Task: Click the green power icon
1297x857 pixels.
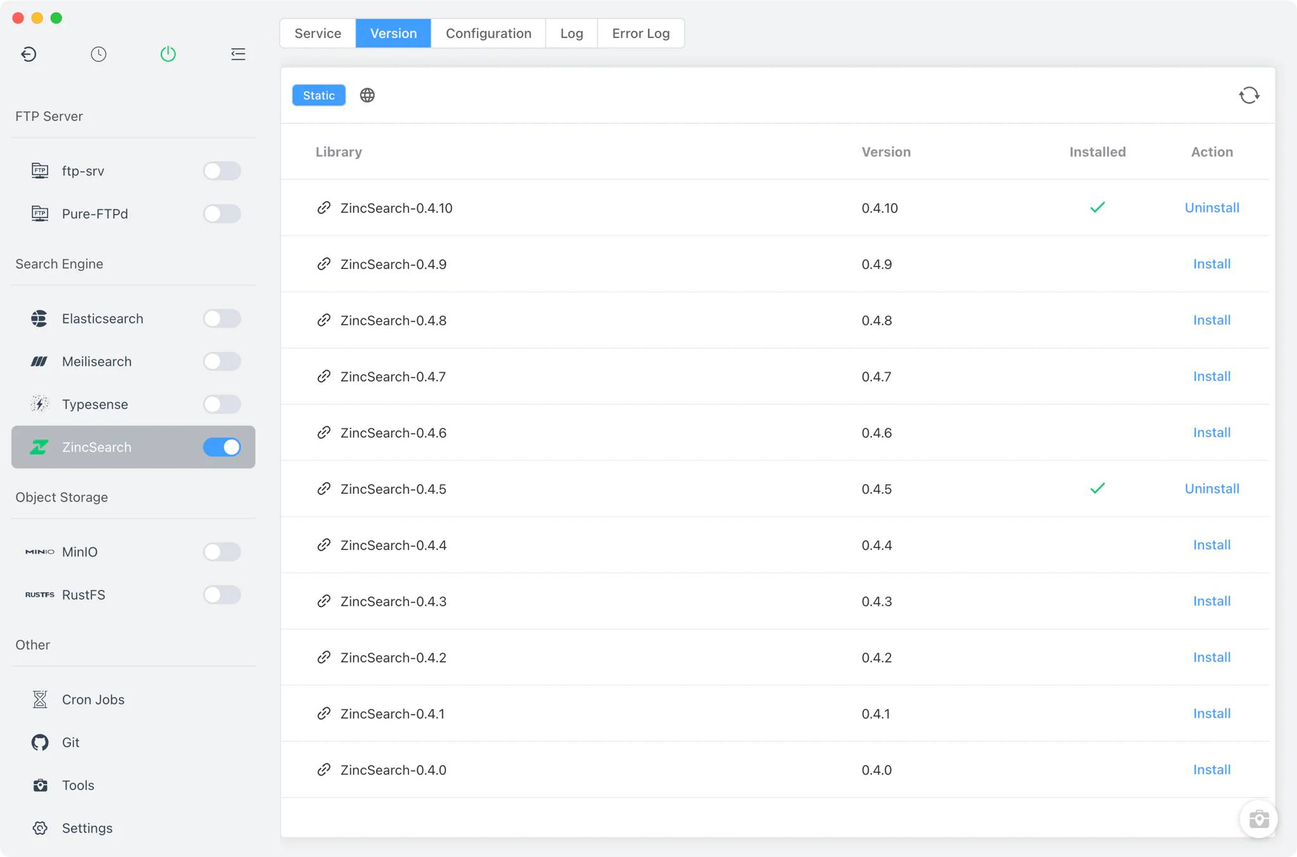Action: 168,54
